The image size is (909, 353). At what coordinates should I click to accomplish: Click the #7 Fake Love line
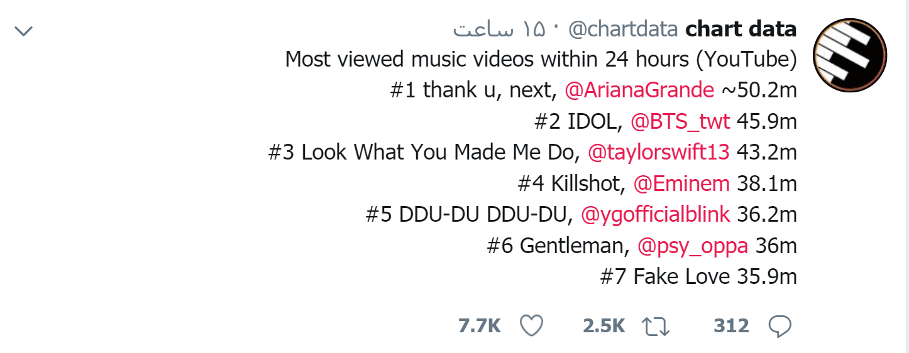[x=698, y=277]
